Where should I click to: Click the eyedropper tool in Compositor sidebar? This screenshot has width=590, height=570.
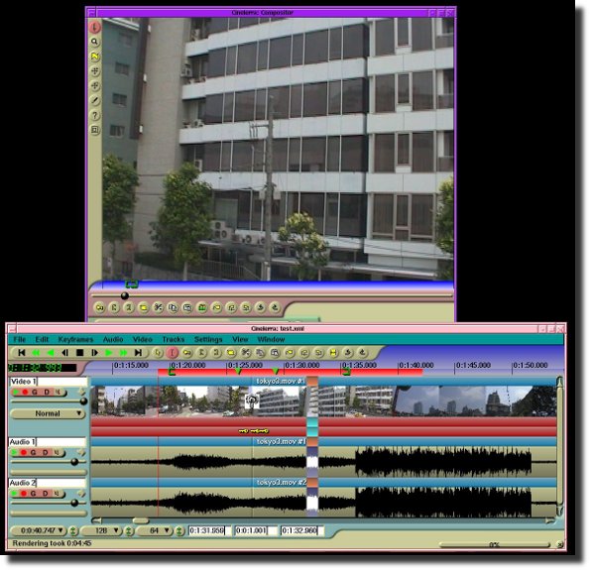click(x=95, y=100)
